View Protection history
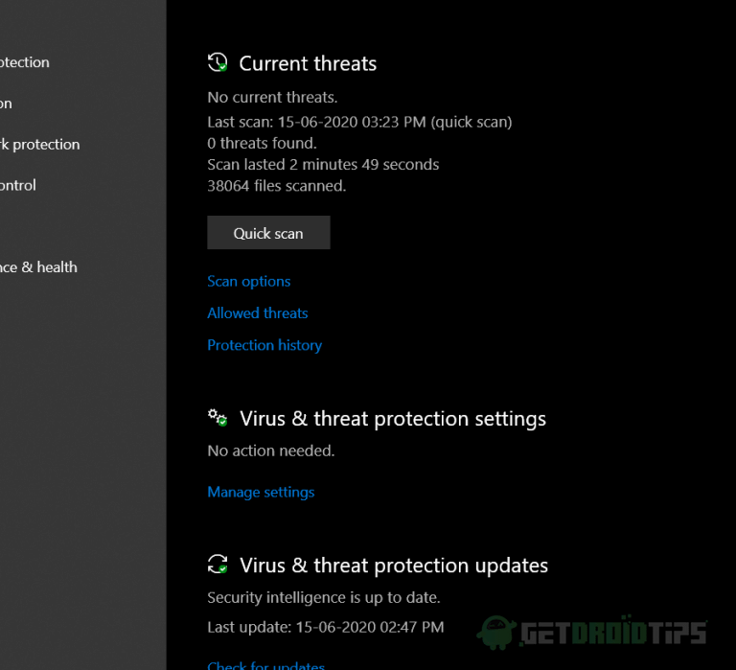736x670 pixels. coord(264,345)
